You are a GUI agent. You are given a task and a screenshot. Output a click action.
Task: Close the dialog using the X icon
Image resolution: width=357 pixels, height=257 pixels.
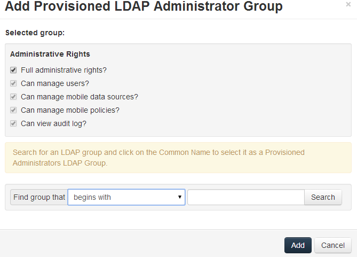point(348,4)
